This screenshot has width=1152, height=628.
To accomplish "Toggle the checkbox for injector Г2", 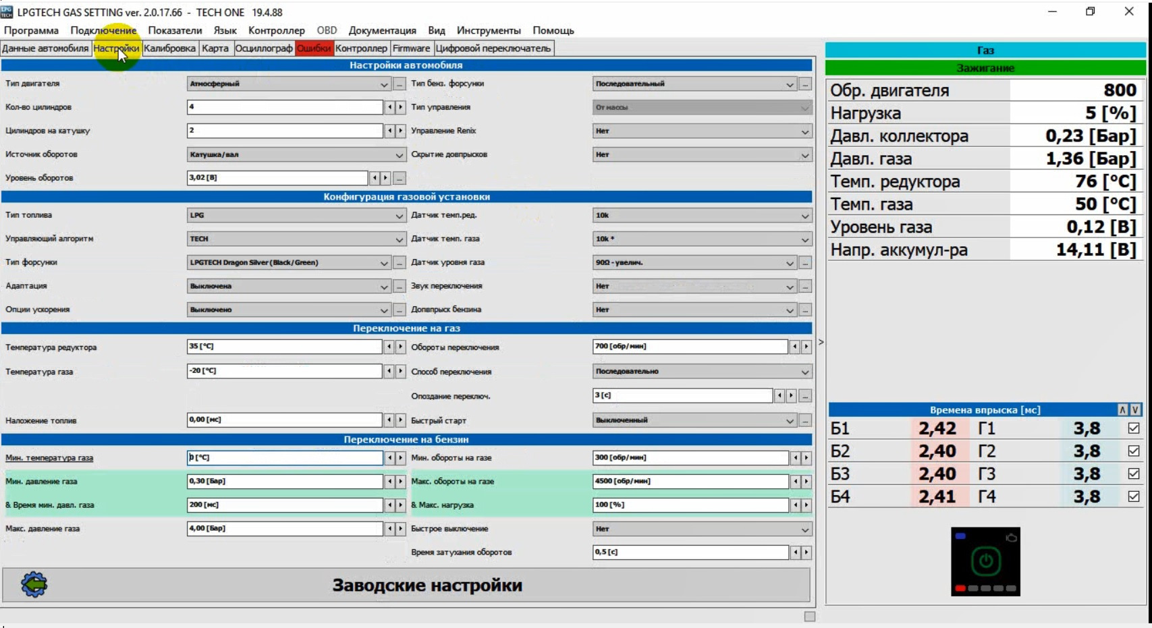I will point(1134,451).
